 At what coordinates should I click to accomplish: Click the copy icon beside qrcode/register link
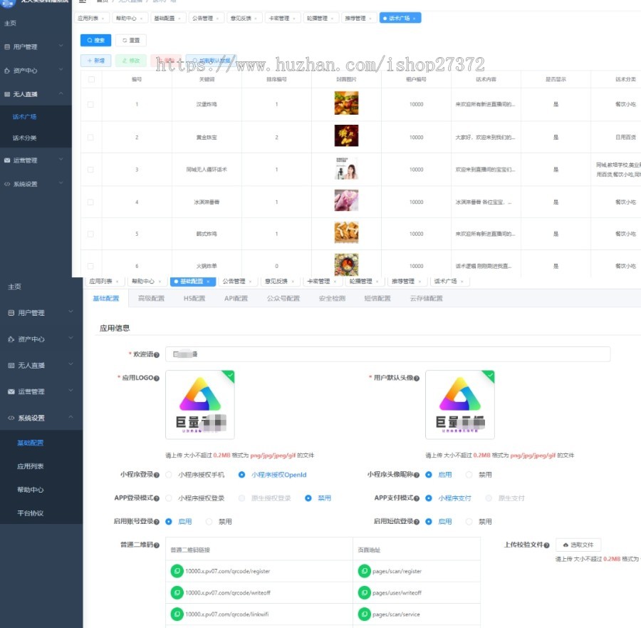pyautogui.click(x=177, y=571)
